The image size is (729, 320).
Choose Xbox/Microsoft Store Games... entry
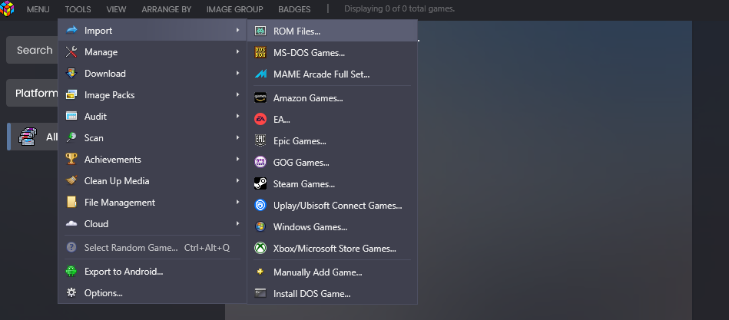[333, 248]
